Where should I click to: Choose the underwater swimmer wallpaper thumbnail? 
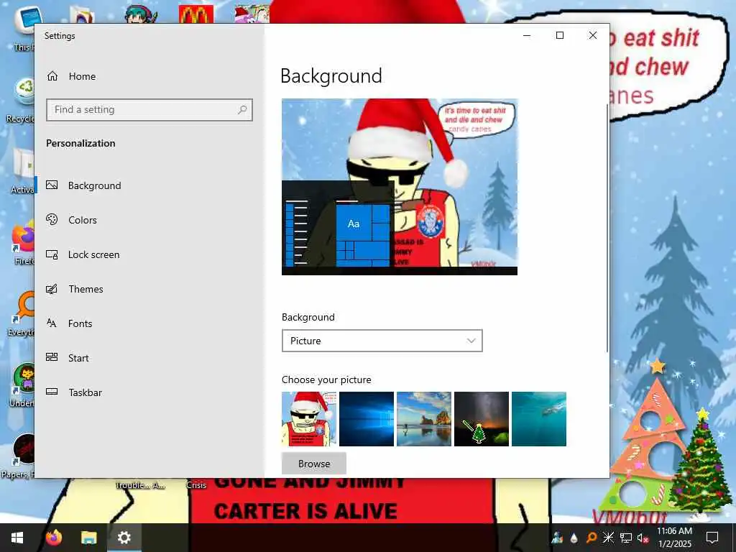click(x=539, y=419)
